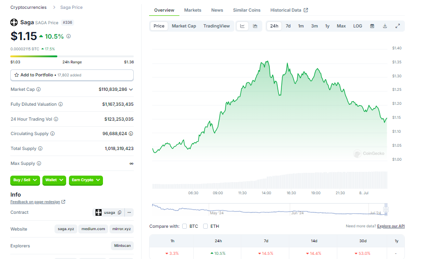The height and width of the screenshot is (259, 444).
Task: Click the 7d -14.5% cell
Action: [x=266, y=253]
